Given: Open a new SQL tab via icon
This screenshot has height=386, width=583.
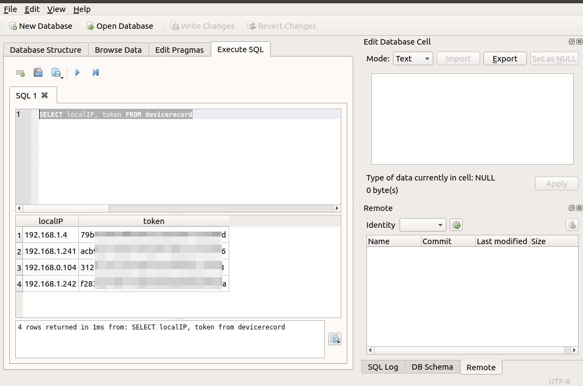Looking at the screenshot, I should click(x=20, y=72).
